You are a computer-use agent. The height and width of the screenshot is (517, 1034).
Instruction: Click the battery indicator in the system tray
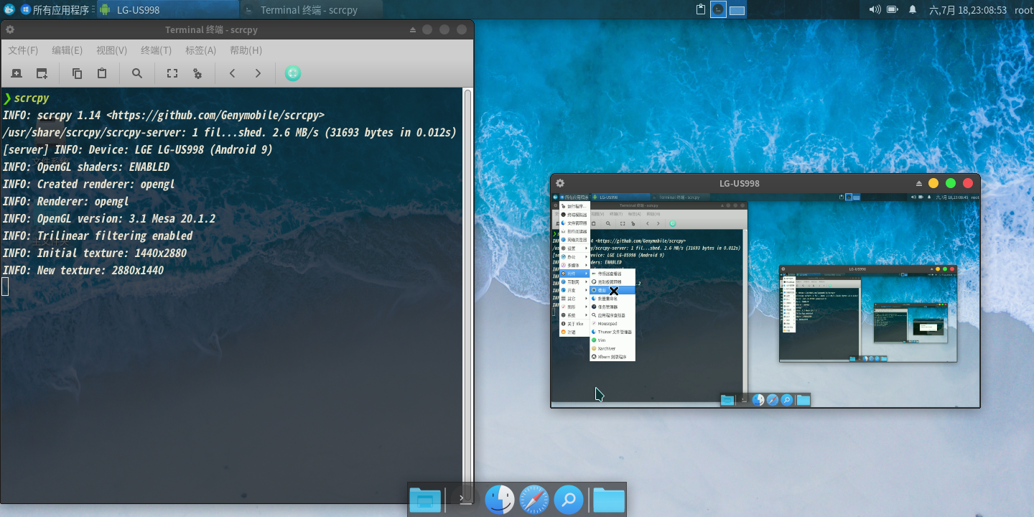893,9
